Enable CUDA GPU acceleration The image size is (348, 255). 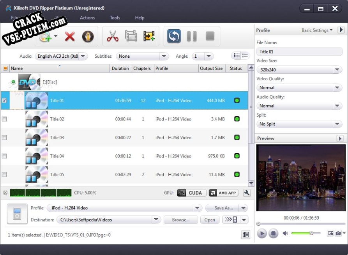[x=192, y=193]
